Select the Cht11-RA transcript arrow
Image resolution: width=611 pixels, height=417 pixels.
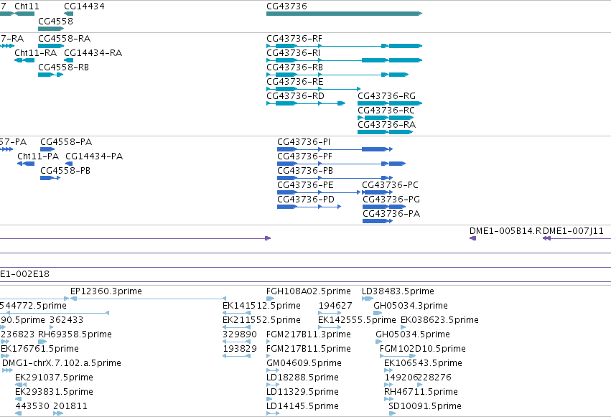pos(24,60)
